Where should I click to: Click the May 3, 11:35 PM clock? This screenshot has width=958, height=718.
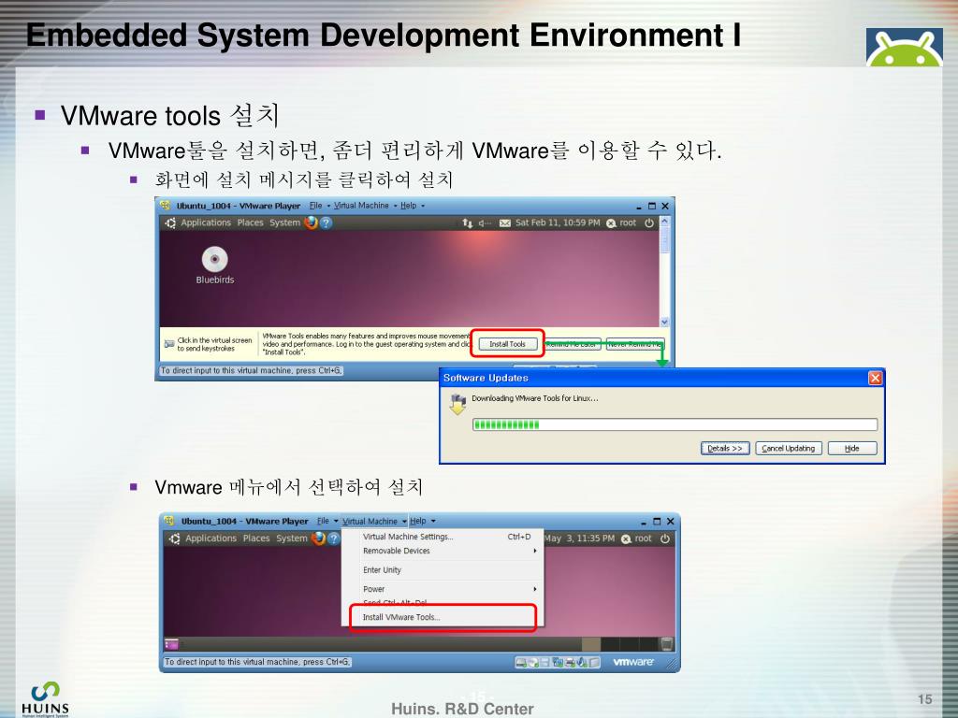pyautogui.click(x=580, y=538)
